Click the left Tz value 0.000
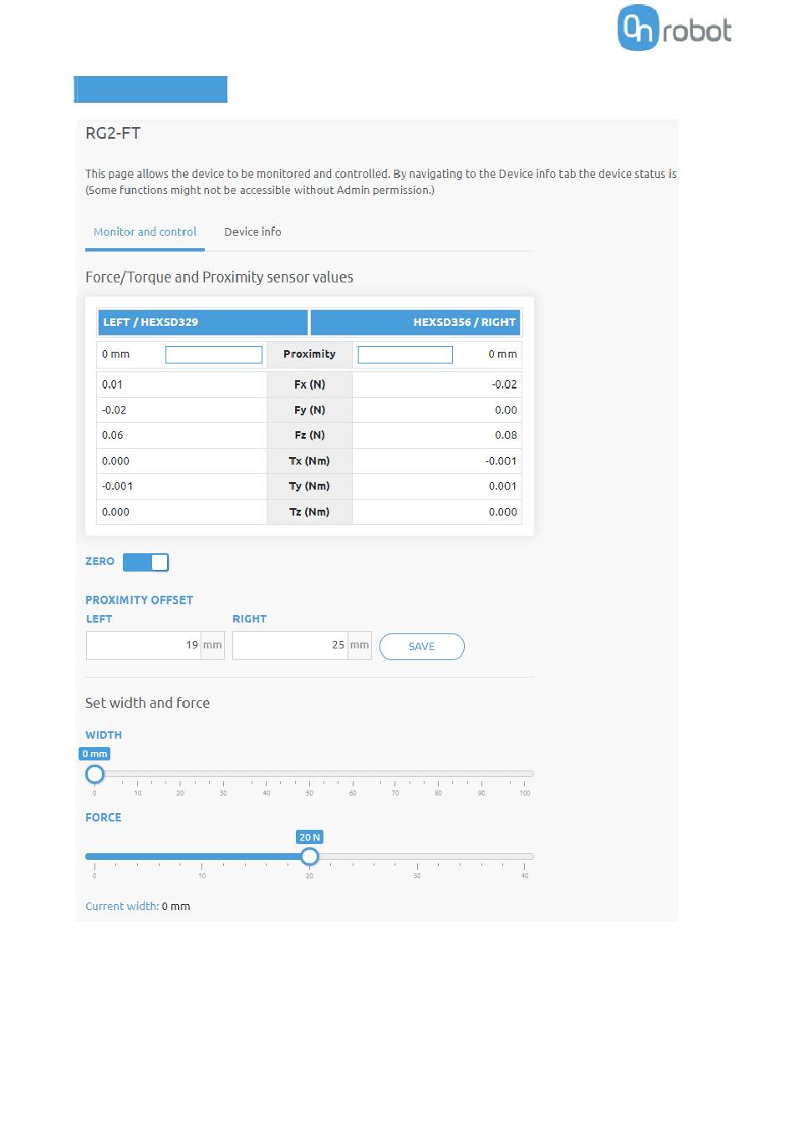794x1144 pixels. coord(115,512)
